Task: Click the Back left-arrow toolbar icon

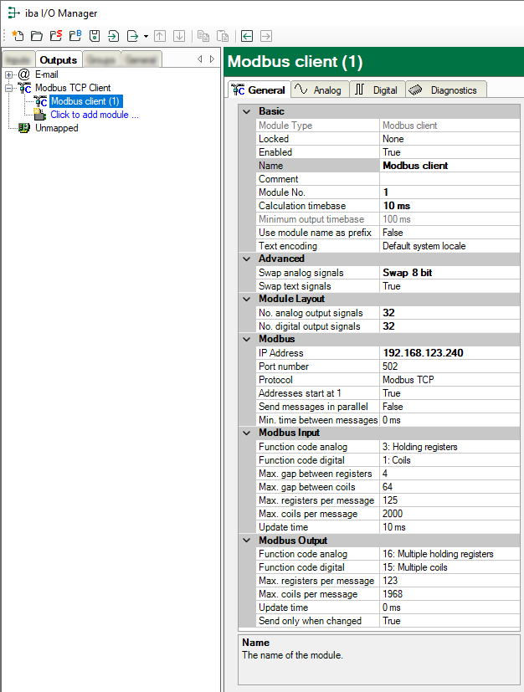Action: point(247,36)
